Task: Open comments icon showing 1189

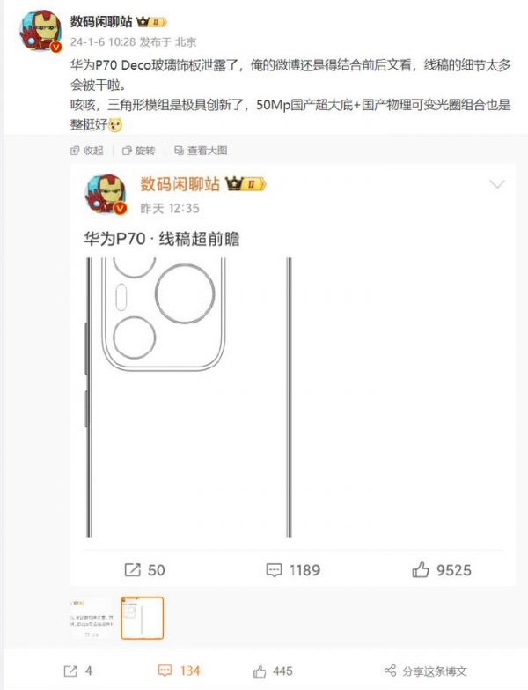Action: coord(274,570)
